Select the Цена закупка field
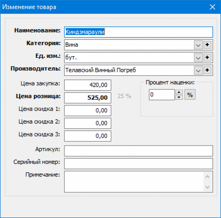 point(88,85)
